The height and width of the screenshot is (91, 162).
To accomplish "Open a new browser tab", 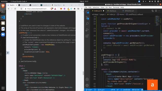I will (x=64, y=5).
